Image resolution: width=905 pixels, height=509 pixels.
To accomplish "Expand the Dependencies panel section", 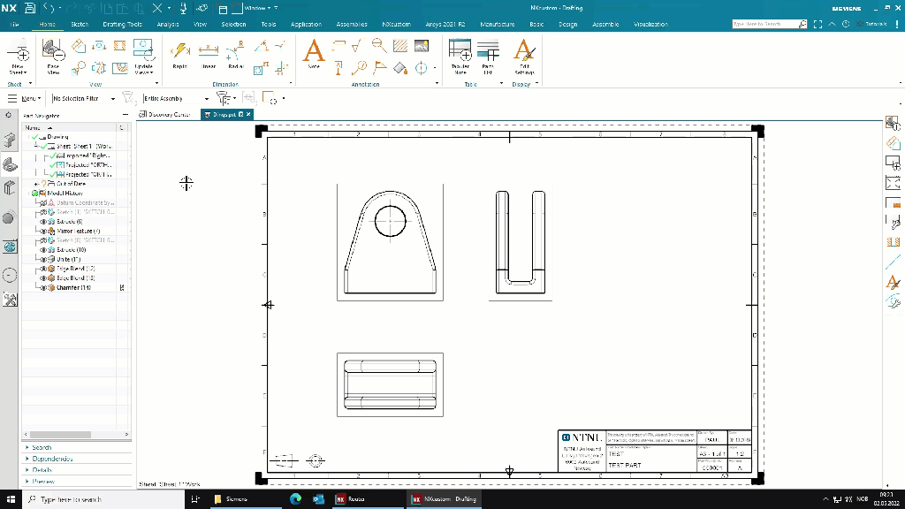I will click(x=51, y=459).
